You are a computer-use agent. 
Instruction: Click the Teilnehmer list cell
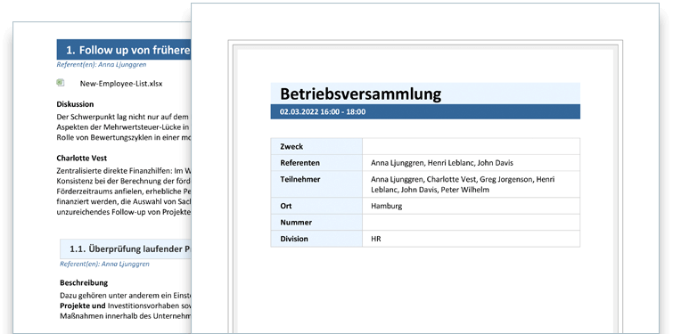coord(471,184)
